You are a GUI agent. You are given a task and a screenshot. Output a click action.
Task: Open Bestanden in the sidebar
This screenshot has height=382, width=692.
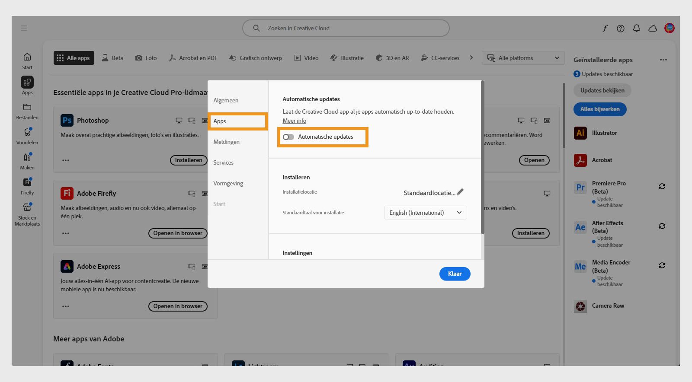click(x=27, y=111)
